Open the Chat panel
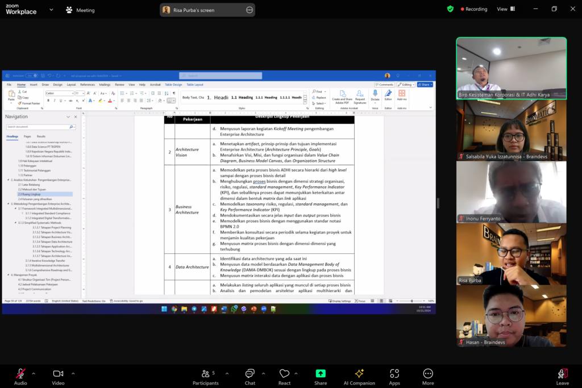 [x=250, y=375]
